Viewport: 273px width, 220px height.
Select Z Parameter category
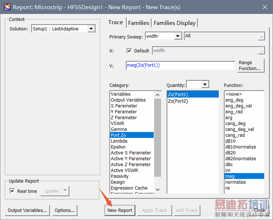pos(132,118)
